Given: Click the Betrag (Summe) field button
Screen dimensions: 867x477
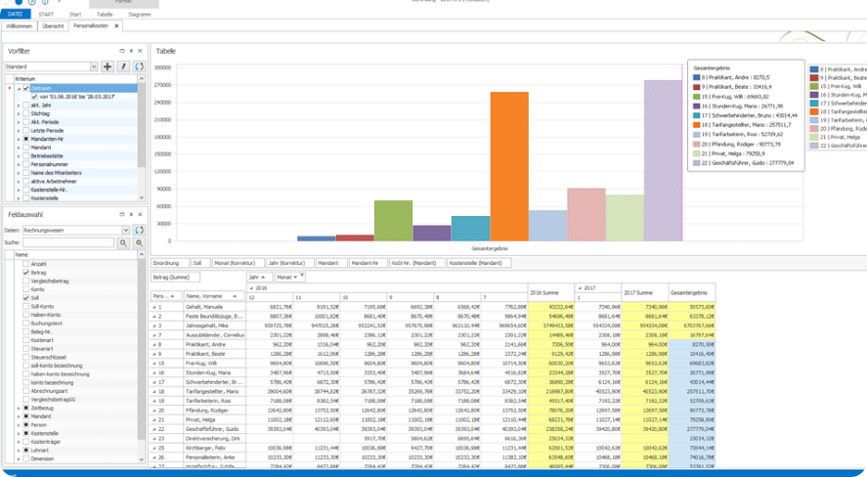Looking at the screenshot, I should [172, 279].
